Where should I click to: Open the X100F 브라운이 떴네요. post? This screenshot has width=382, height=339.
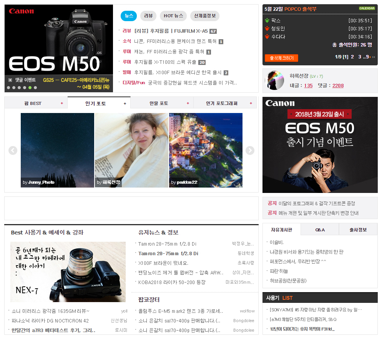coord(163,263)
